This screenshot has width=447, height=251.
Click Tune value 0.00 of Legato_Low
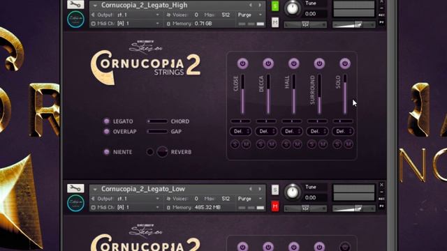tap(311, 197)
